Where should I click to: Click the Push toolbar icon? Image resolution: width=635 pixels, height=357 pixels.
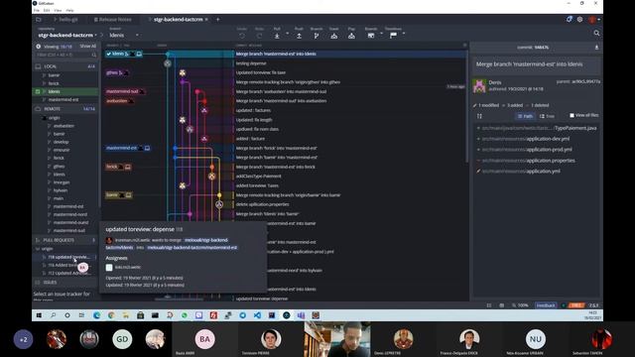coord(299,36)
